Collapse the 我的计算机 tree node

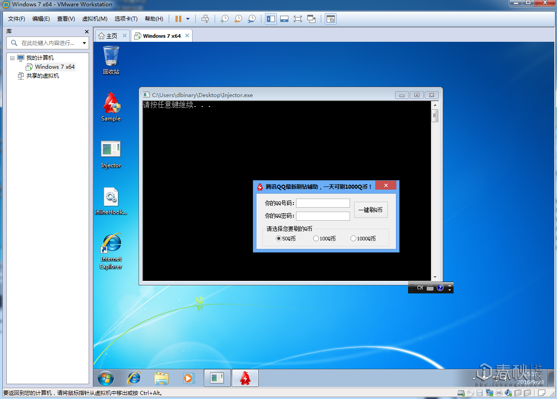click(12, 58)
